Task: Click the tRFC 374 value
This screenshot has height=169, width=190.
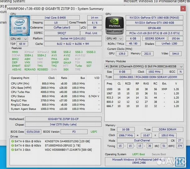Action: (x=180, y=146)
